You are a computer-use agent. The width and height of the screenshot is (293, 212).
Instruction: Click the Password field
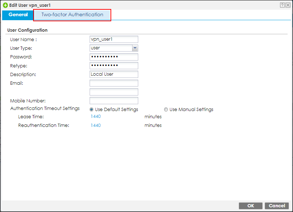pyautogui.click(x=114, y=57)
